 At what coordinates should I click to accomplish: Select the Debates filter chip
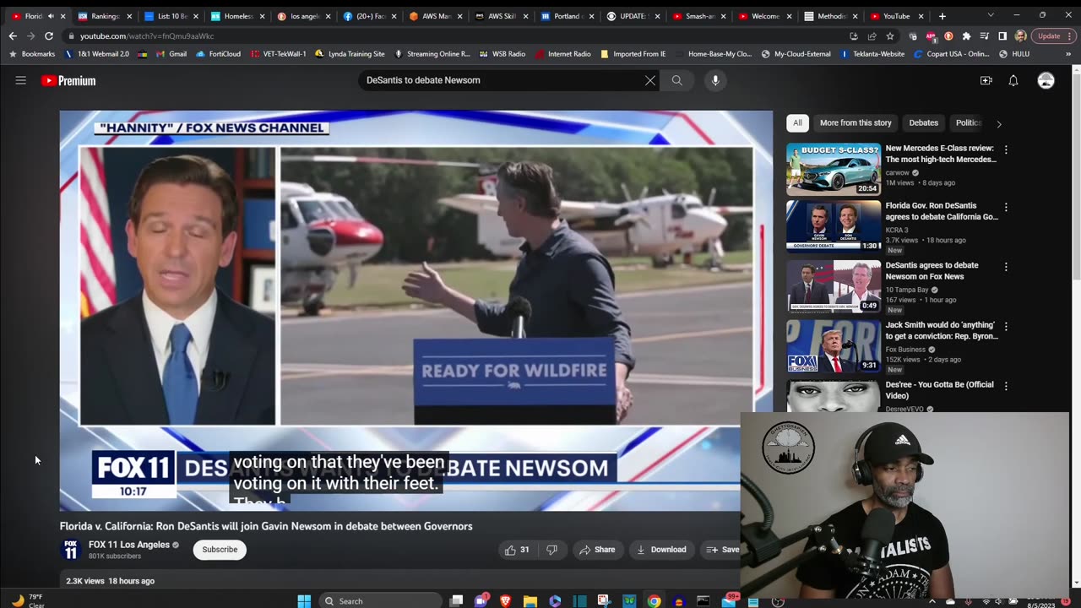923,122
